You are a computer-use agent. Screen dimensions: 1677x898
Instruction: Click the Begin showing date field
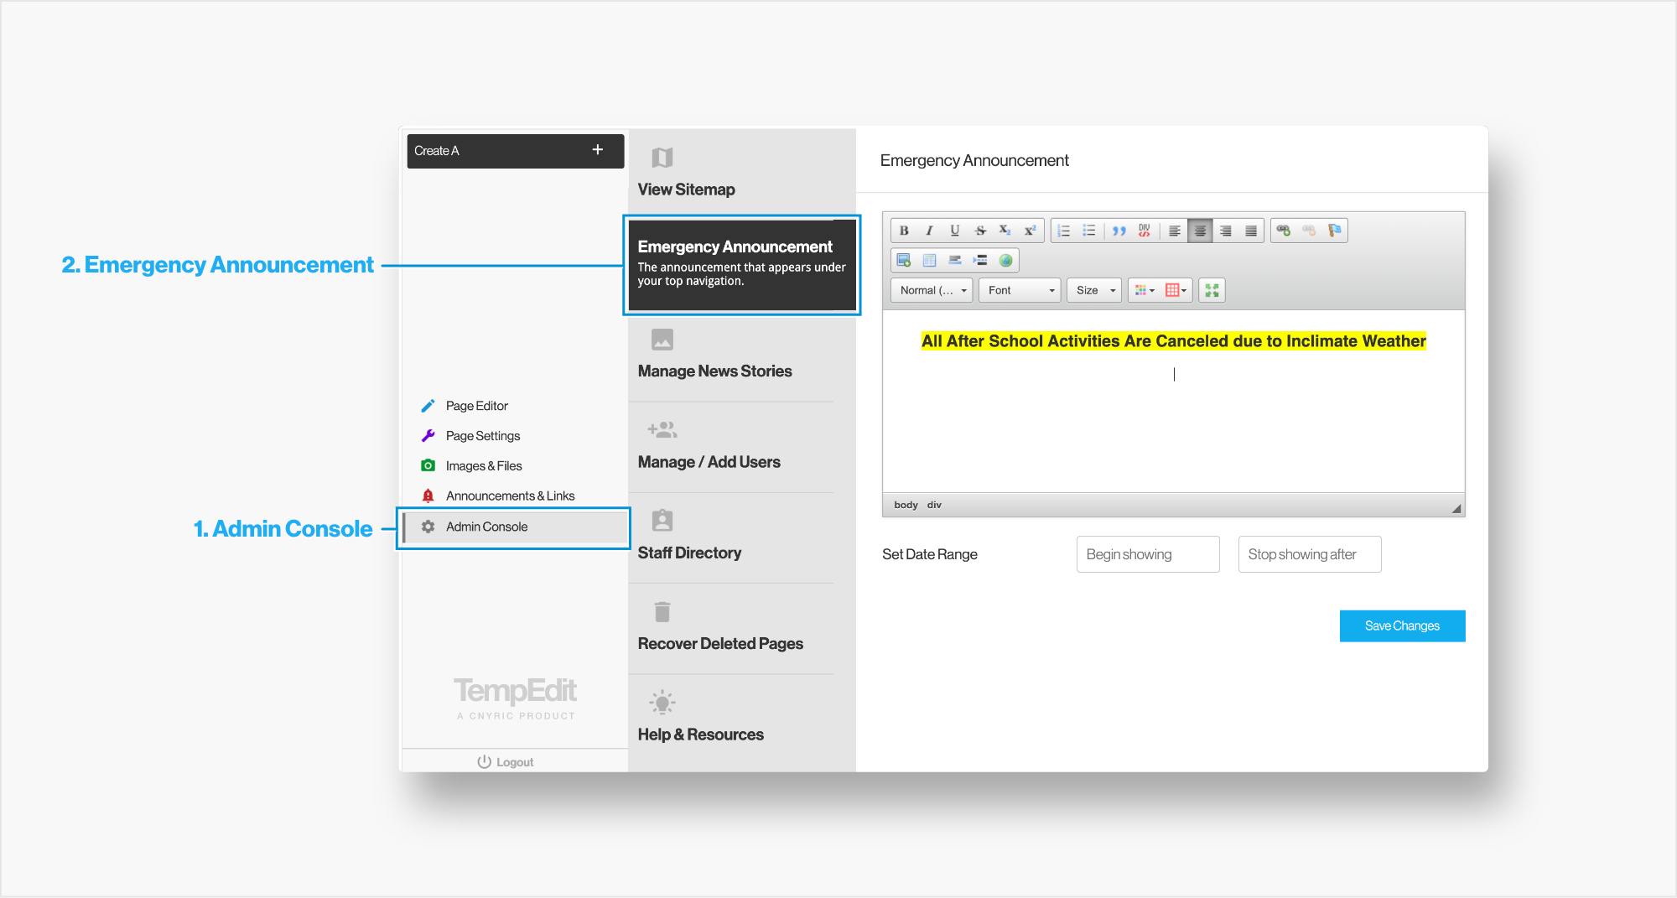(x=1148, y=554)
